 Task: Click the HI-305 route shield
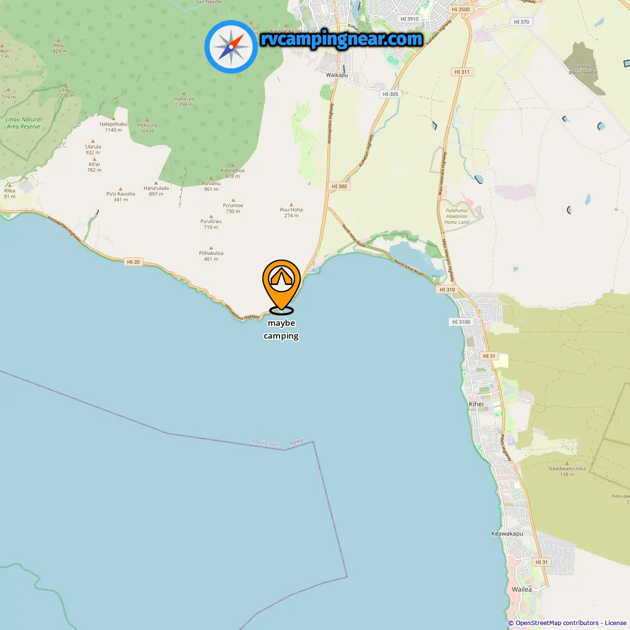(390, 94)
